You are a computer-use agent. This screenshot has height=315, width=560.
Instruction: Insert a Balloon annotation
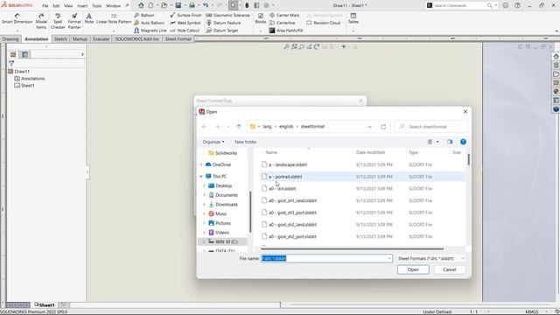coord(143,16)
